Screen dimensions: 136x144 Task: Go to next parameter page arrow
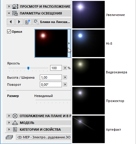coord(19,22)
